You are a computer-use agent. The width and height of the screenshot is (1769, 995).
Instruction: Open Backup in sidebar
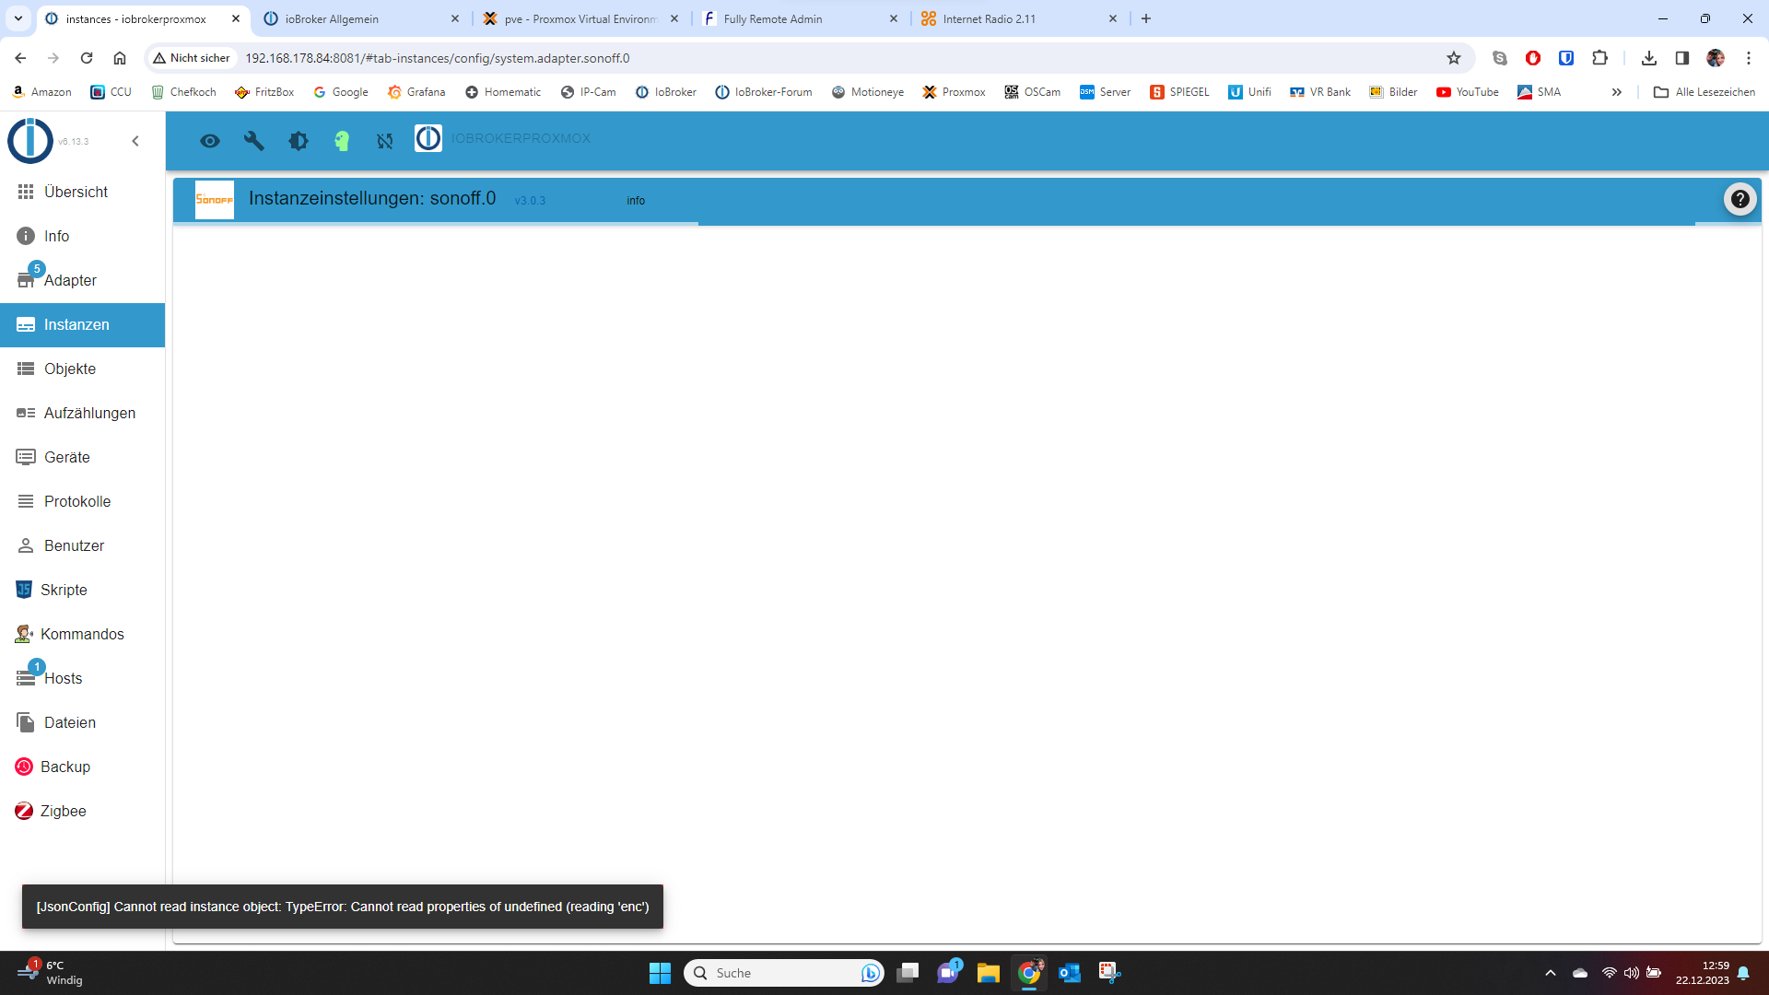point(83,767)
